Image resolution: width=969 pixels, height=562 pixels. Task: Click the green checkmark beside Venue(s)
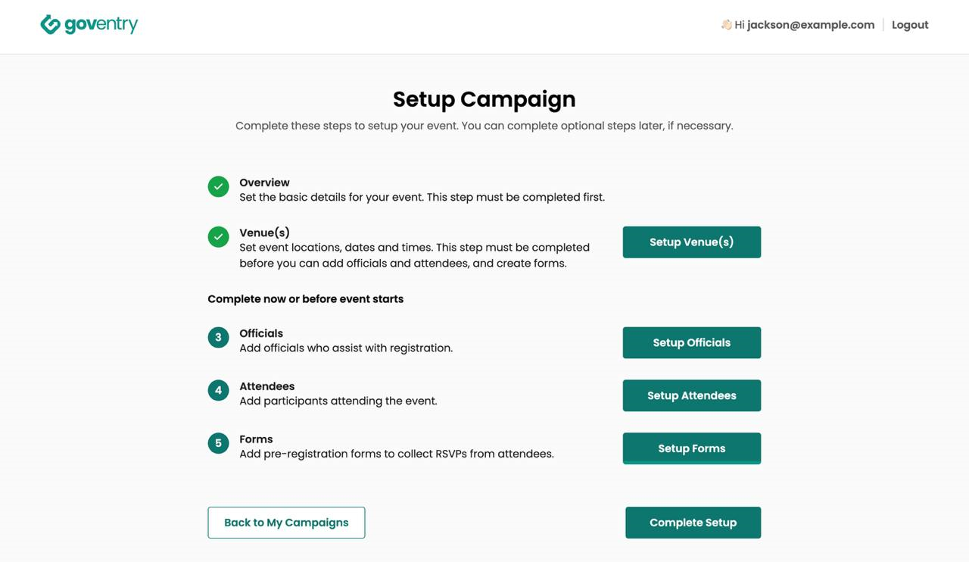click(x=218, y=237)
